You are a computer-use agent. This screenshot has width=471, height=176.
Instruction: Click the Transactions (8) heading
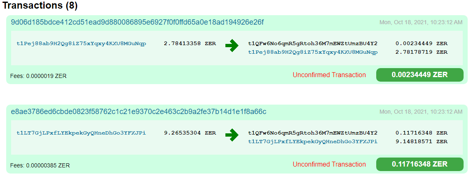coord(40,6)
